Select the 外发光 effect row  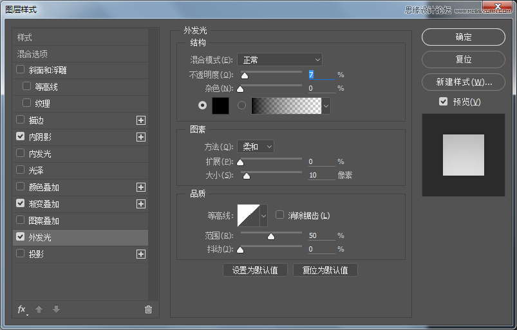pyautogui.click(x=80, y=237)
